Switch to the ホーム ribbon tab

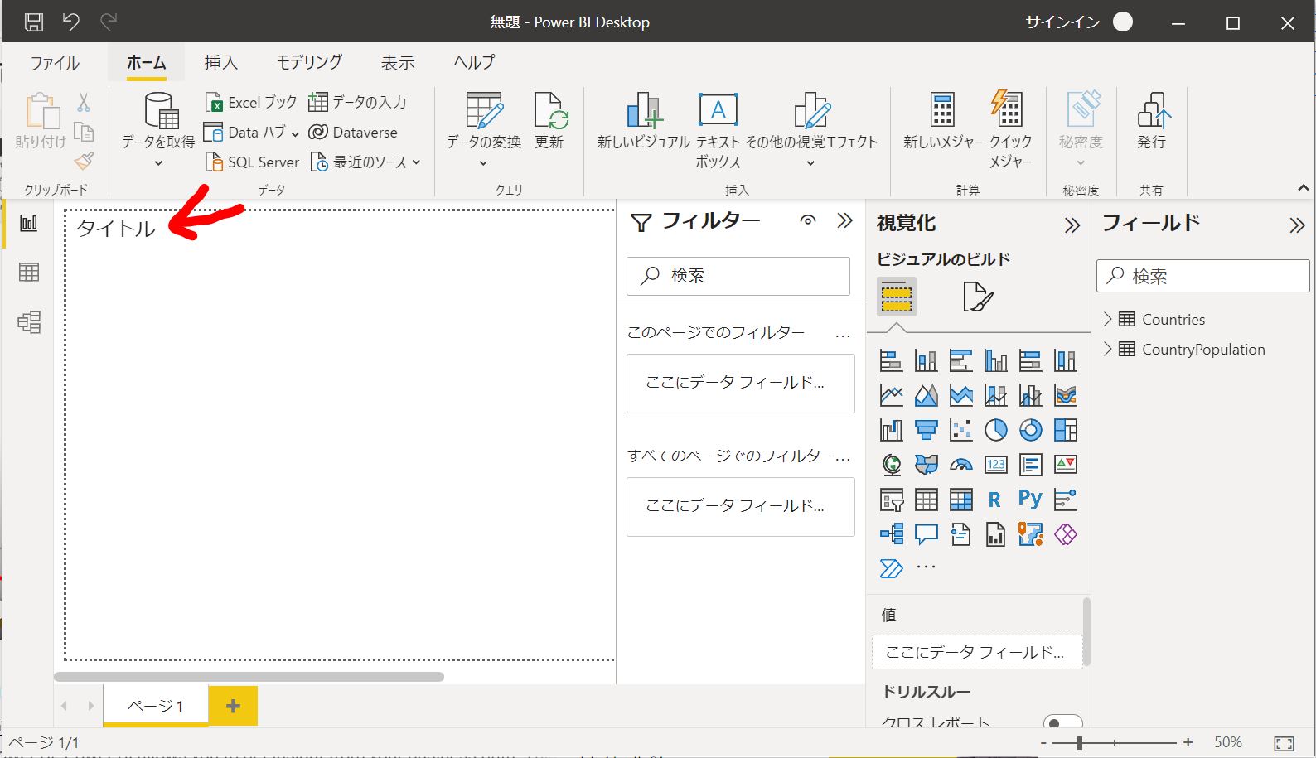coord(147,62)
